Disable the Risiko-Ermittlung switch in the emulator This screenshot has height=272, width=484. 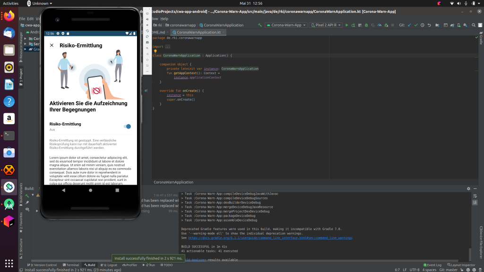click(127, 126)
